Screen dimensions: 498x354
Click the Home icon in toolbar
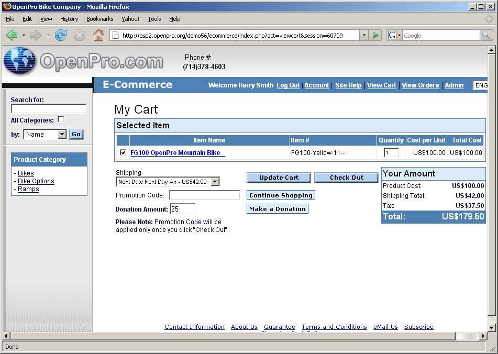click(98, 35)
